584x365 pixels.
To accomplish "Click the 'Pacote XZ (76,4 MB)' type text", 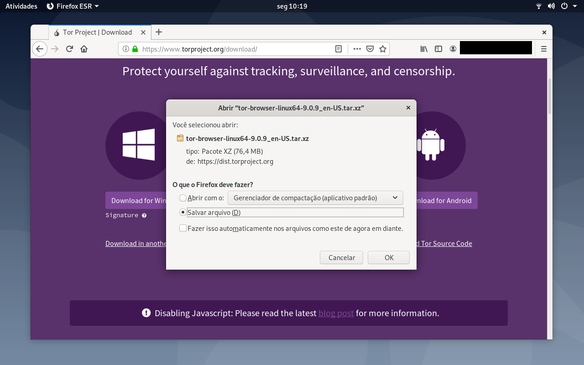I will (232, 151).
